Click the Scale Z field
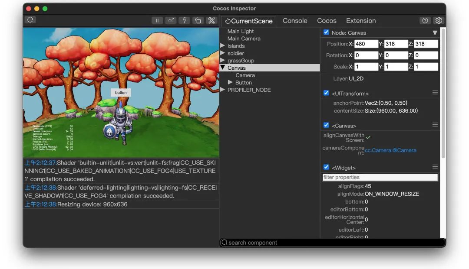Viewport: 469px width, 269px height. tap(426, 67)
